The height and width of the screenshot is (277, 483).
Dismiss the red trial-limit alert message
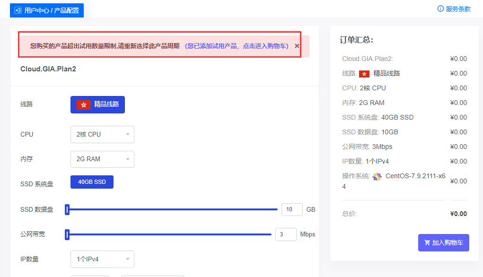click(297, 46)
